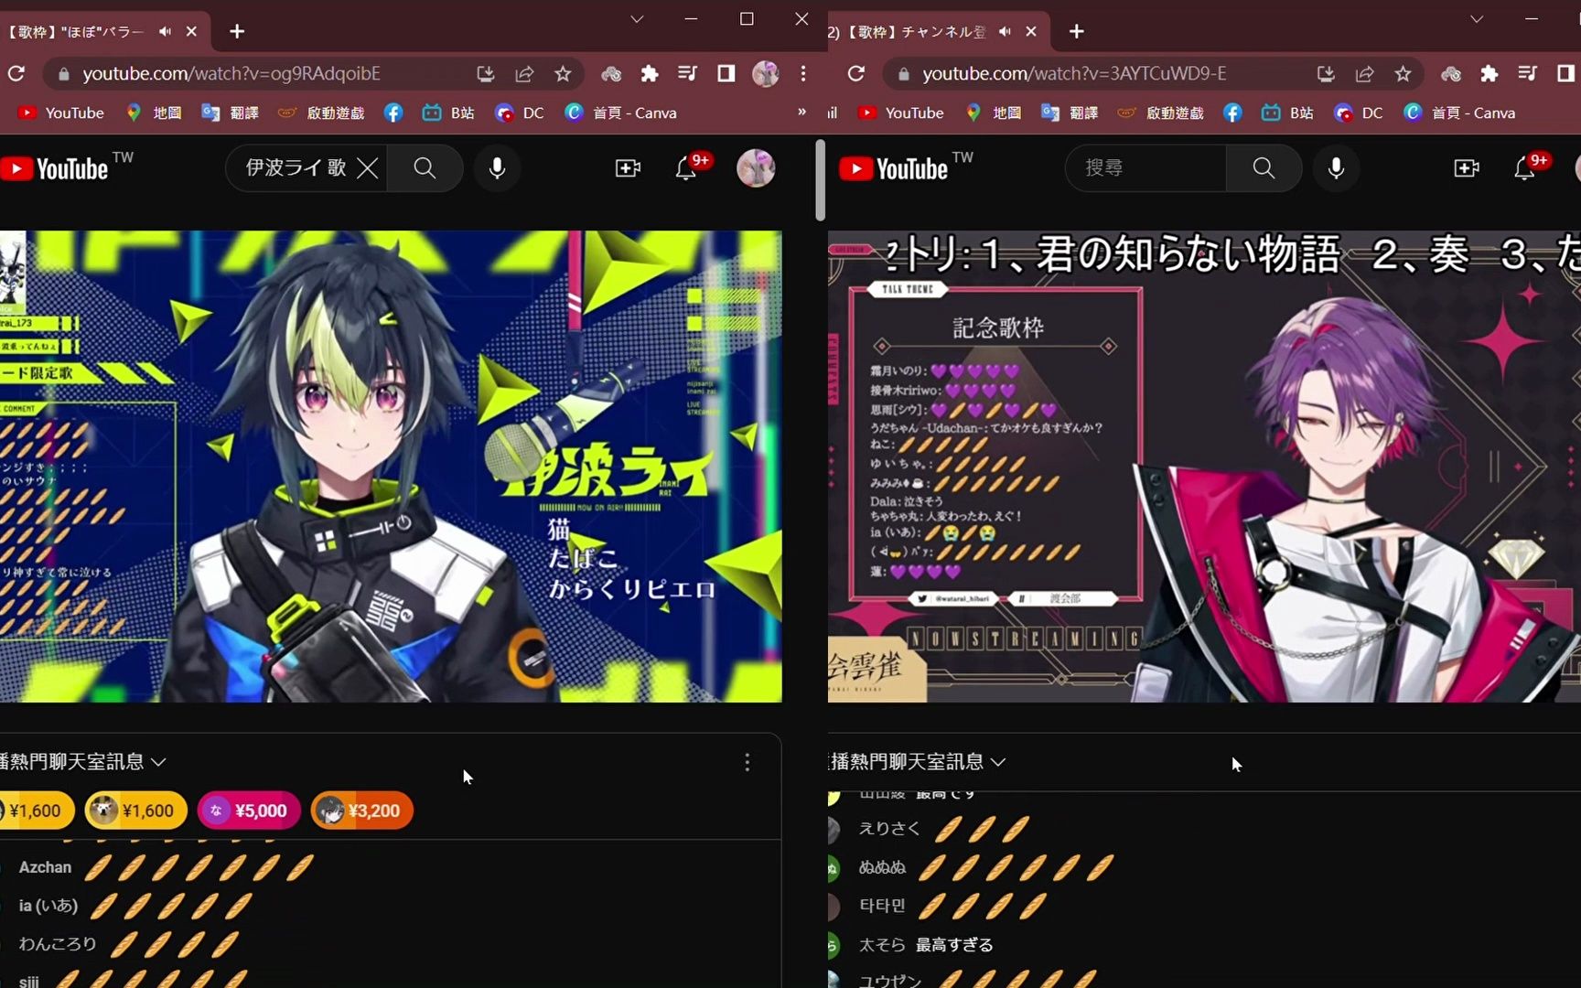The image size is (1581, 988).
Task: Click search magnifier button in left window
Action: (x=425, y=168)
